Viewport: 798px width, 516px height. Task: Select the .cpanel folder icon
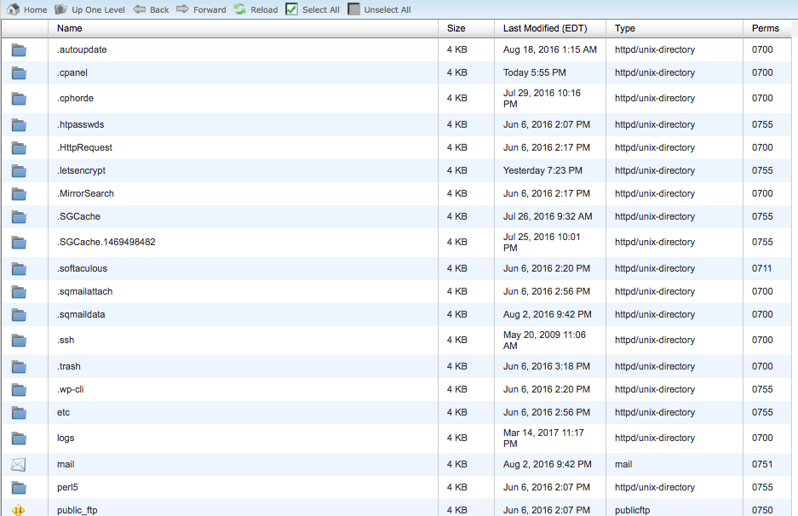point(19,73)
